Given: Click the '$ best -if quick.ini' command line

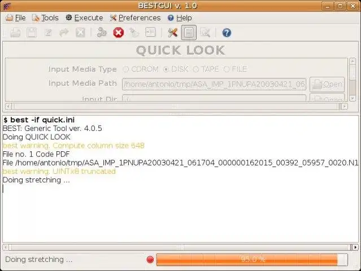Looking at the screenshot, I should 38,120.
